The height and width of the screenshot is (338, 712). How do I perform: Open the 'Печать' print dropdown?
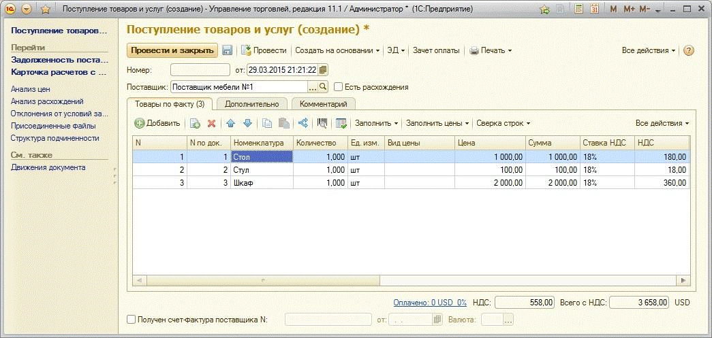click(x=491, y=50)
